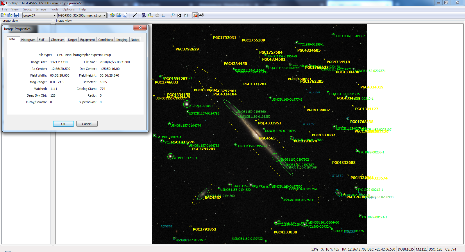Click the globe sky-grid icon

point(157,15)
